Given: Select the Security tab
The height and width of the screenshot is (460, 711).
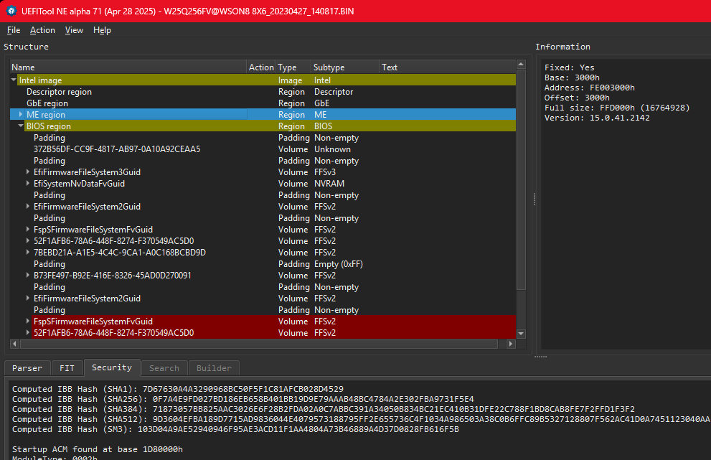Looking at the screenshot, I should click(111, 367).
